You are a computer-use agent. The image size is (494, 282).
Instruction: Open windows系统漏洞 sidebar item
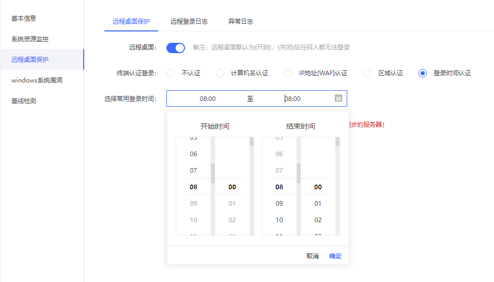coord(37,80)
